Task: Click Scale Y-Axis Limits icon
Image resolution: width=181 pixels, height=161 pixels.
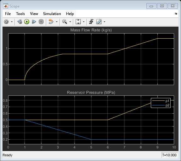Action: click(x=78, y=22)
